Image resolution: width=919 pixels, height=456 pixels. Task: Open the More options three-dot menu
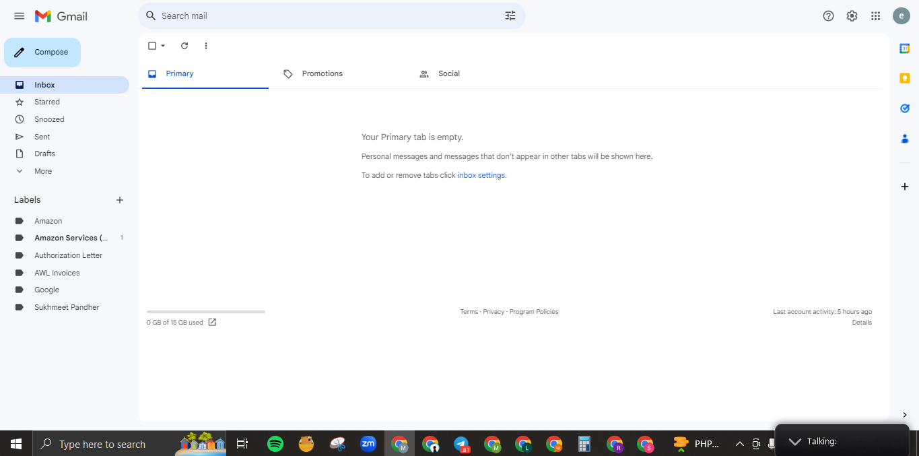click(x=206, y=46)
